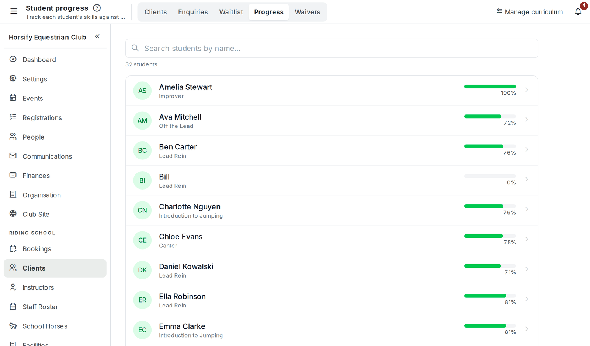Click the Organisation building icon
This screenshot has width=590, height=346.
coord(13,194)
